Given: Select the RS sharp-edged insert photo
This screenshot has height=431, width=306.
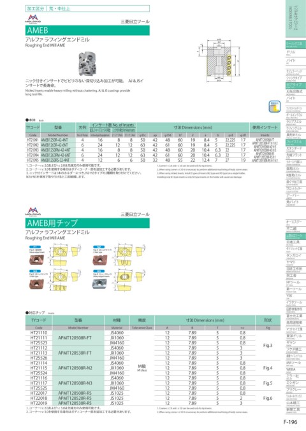Looking at the screenshot, I should (100, 284).
